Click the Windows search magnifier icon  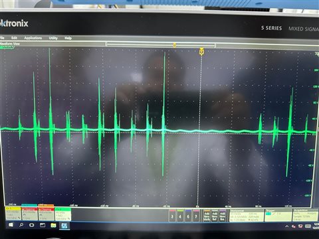(21, 225)
